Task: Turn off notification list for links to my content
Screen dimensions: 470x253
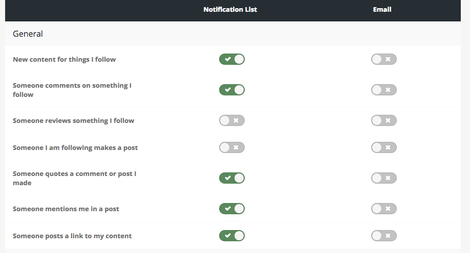Action: click(231, 236)
